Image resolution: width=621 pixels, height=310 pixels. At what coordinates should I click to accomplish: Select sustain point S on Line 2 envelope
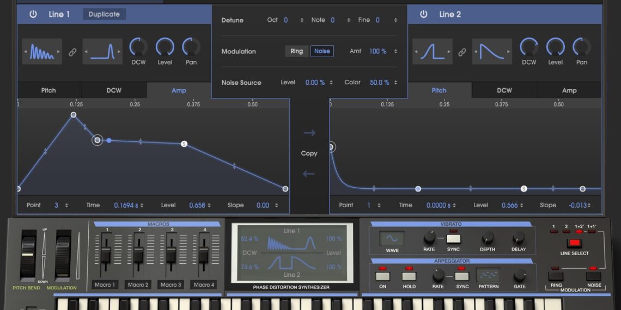point(524,189)
